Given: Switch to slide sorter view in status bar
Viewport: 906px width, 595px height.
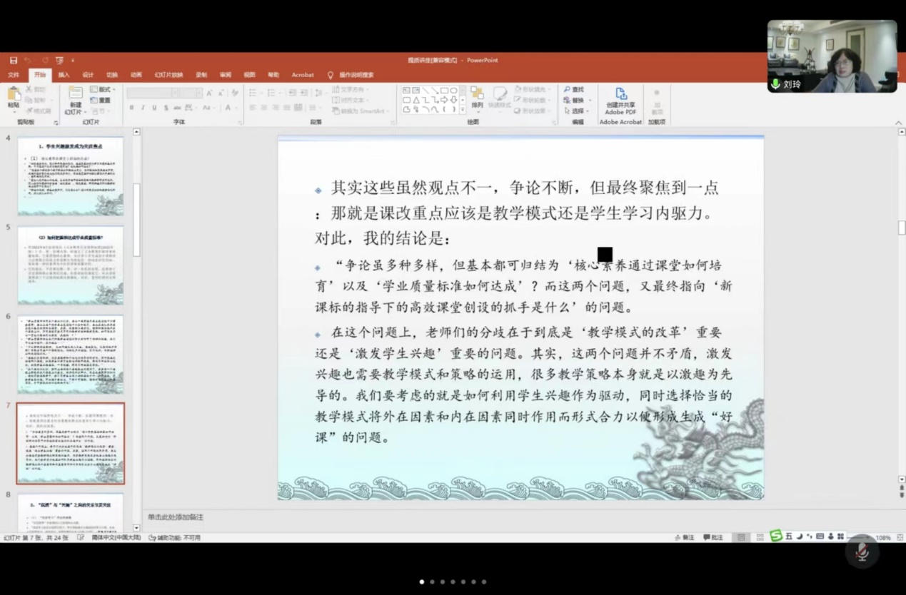Looking at the screenshot, I should (x=760, y=537).
